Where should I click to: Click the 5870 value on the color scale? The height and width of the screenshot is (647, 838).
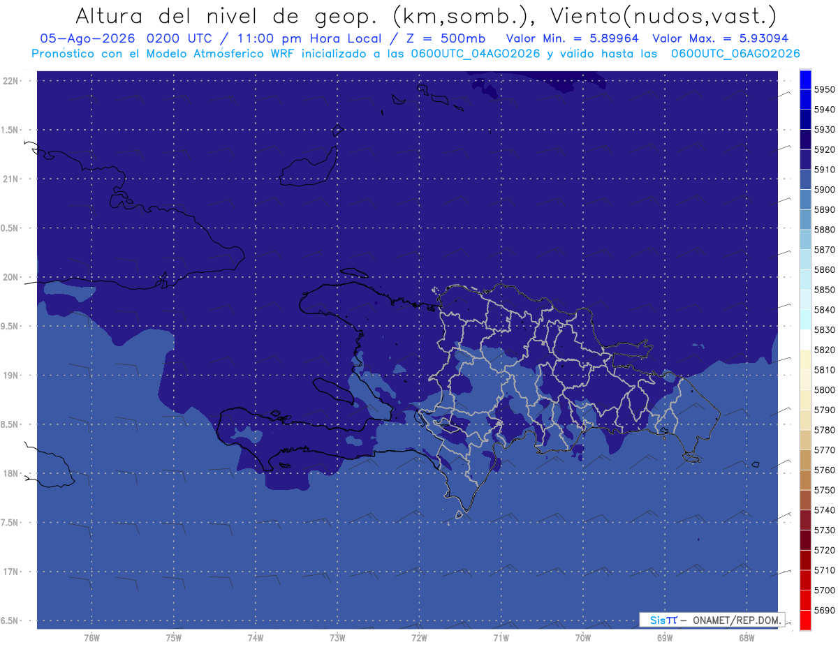coord(824,250)
